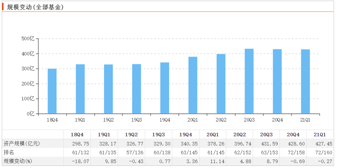Click asset value 329.30
This screenshot has width=339, height=168.
tap(163, 144)
